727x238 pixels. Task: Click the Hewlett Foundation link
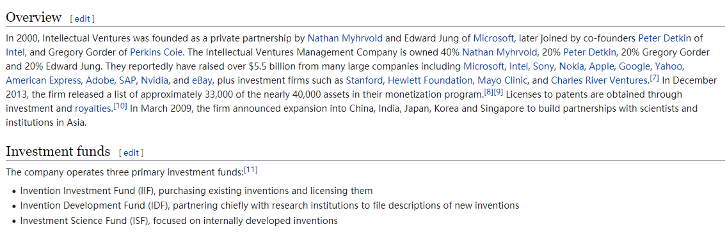[x=430, y=80]
